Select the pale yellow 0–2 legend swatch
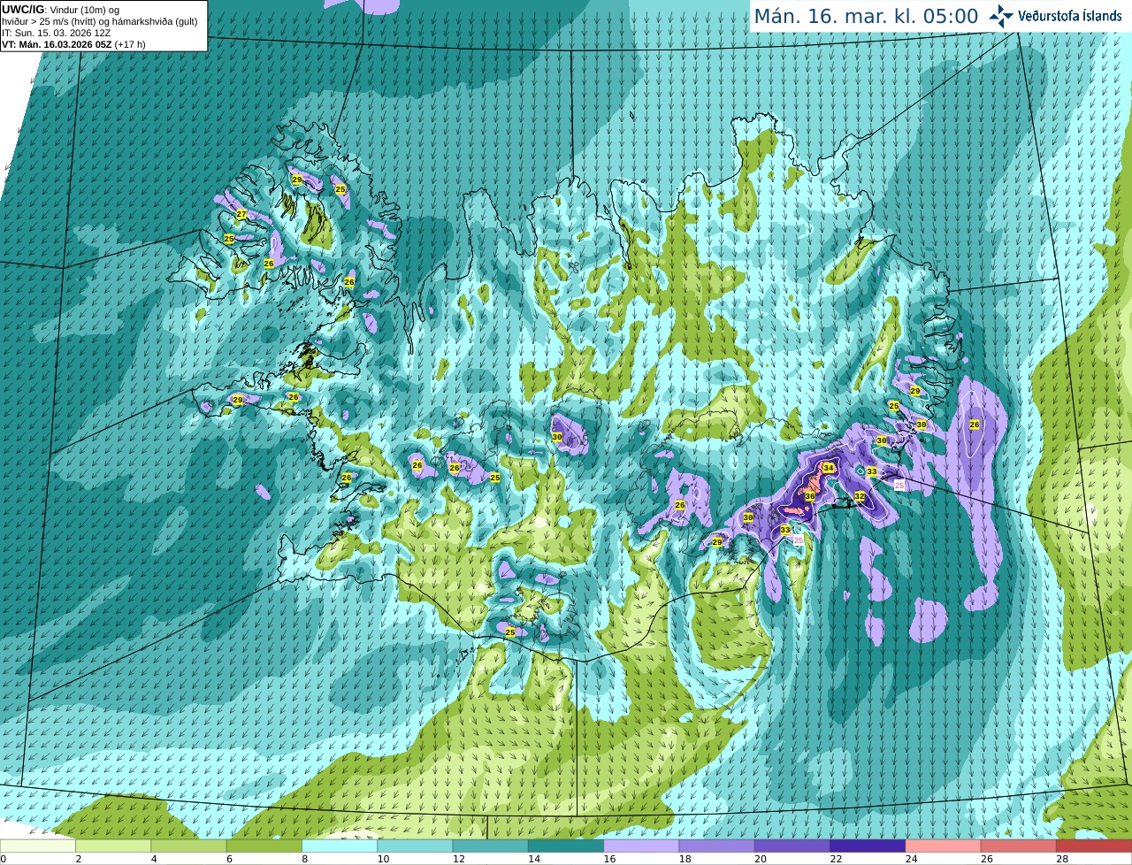Image resolution: width=1132 pixels, height=865 pixels. click(38, 846)
